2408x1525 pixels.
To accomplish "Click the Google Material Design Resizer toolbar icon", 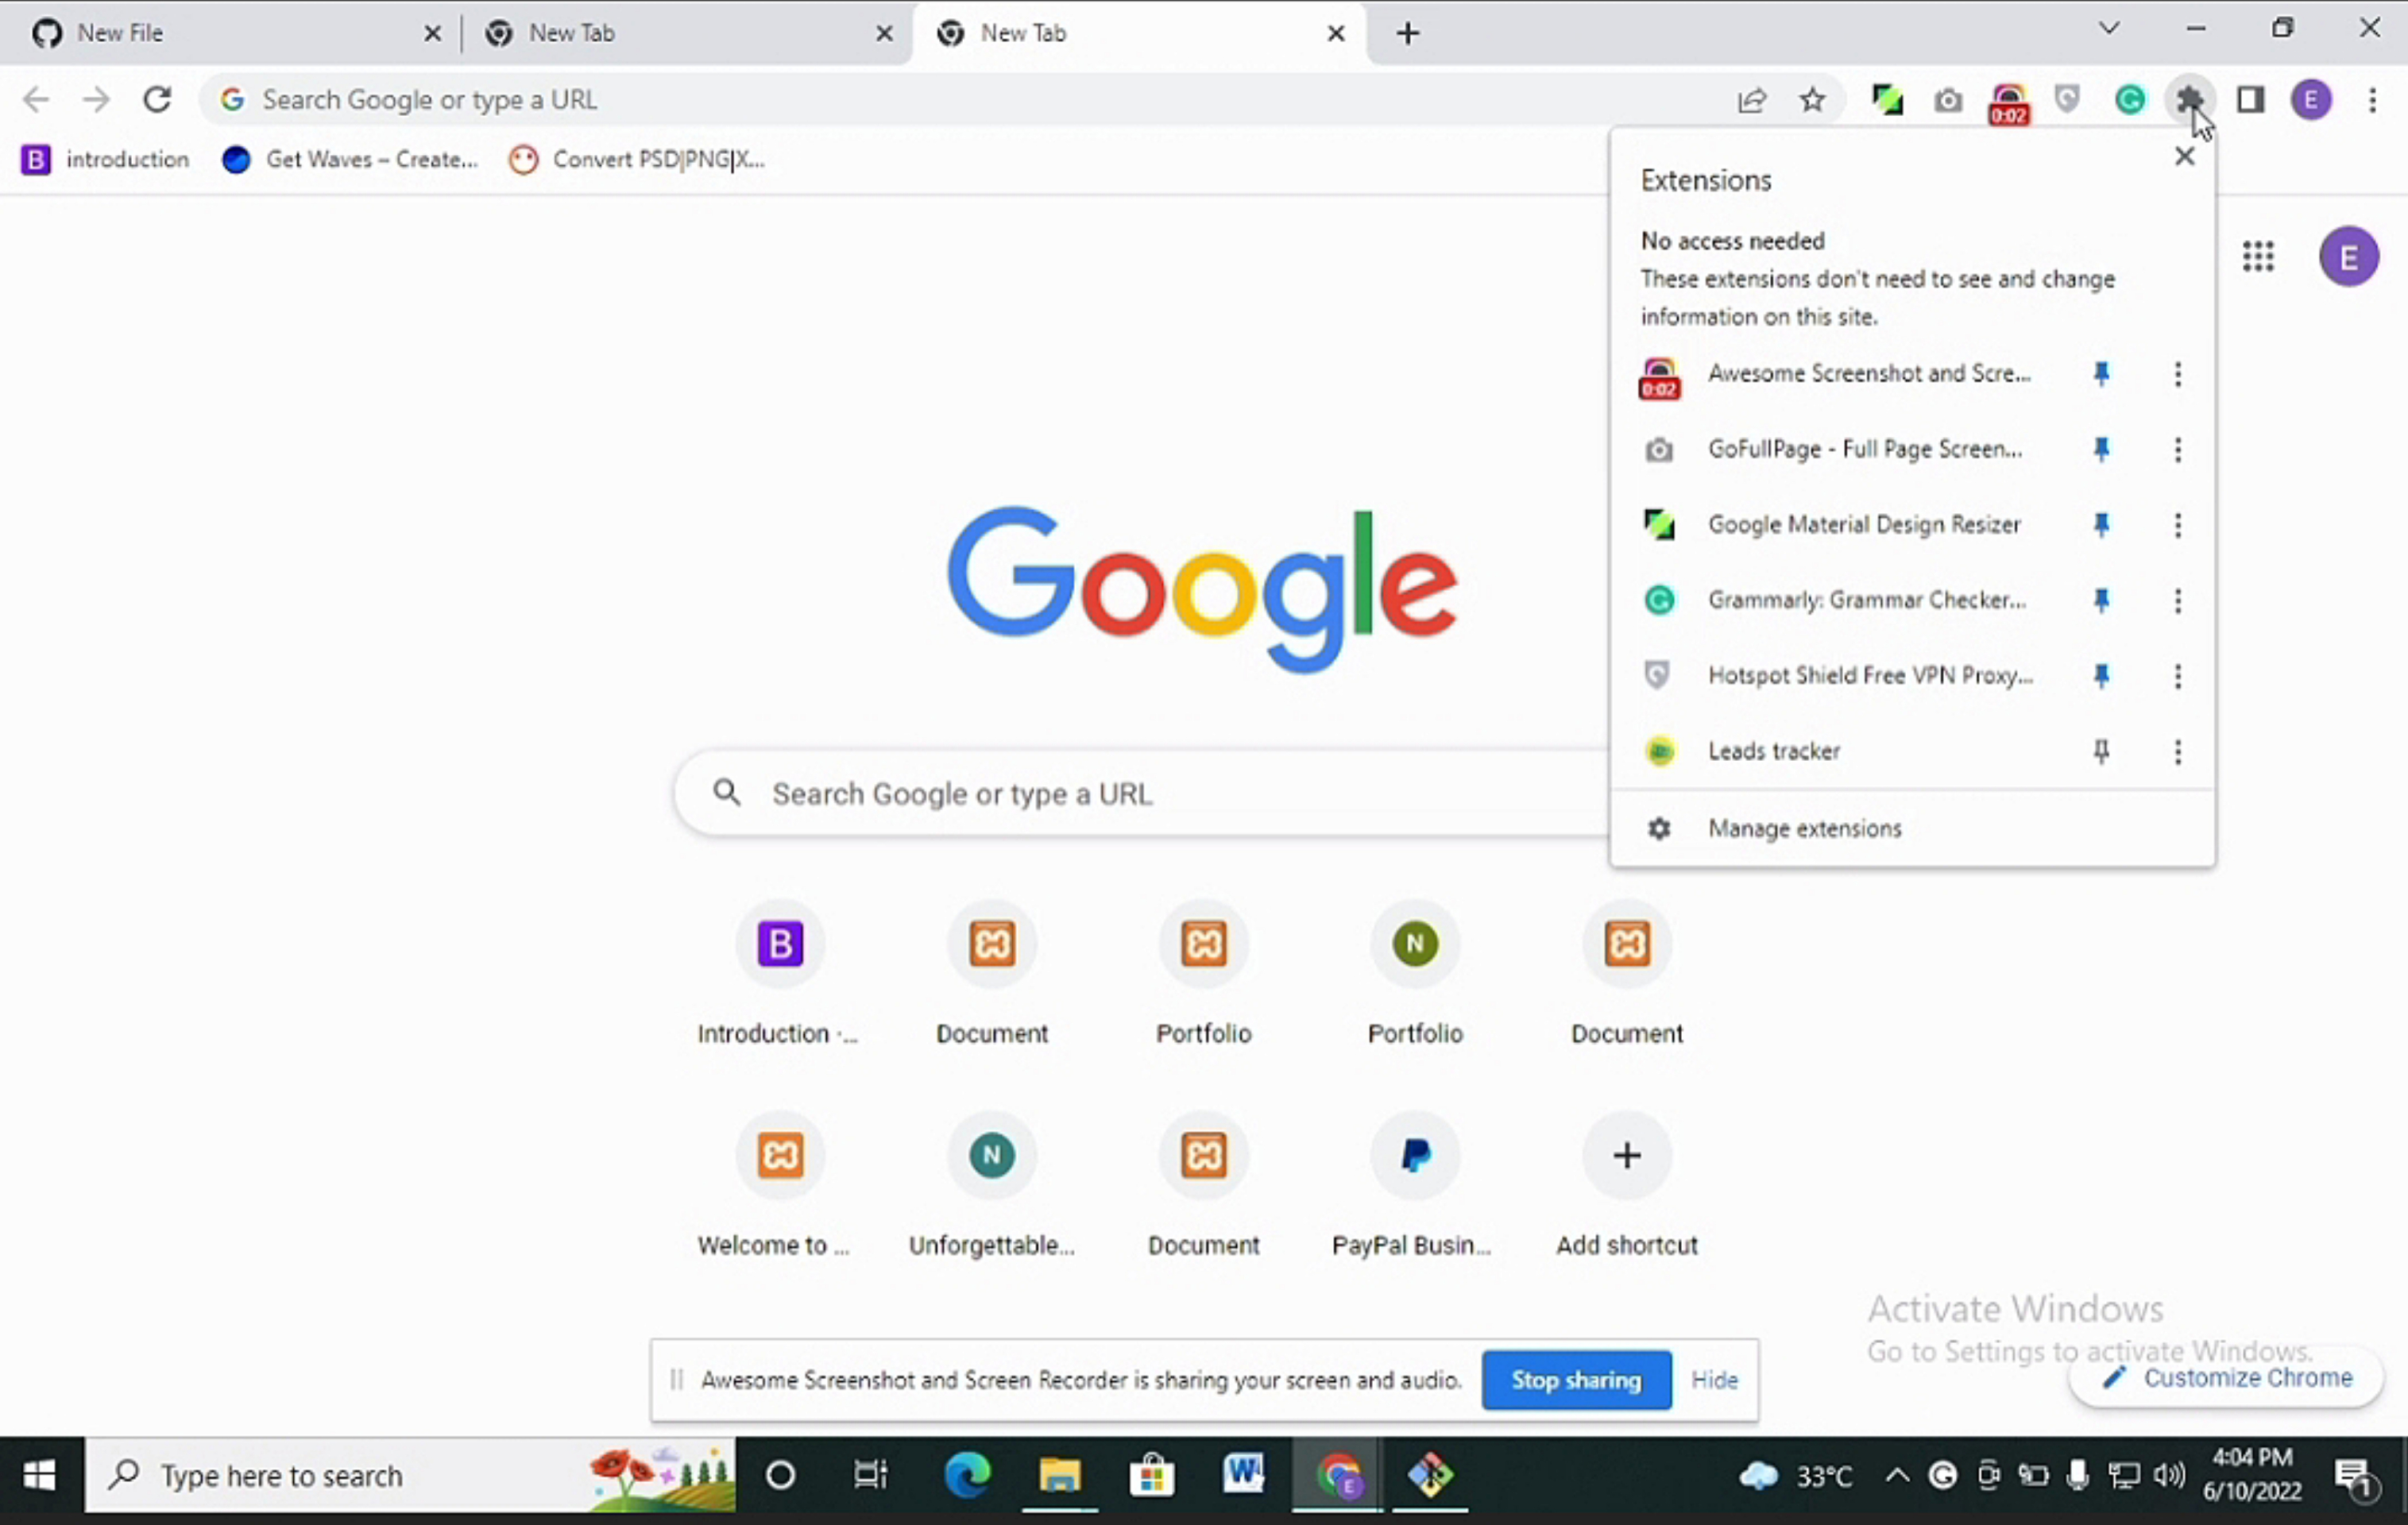I will click(1886, 99).
